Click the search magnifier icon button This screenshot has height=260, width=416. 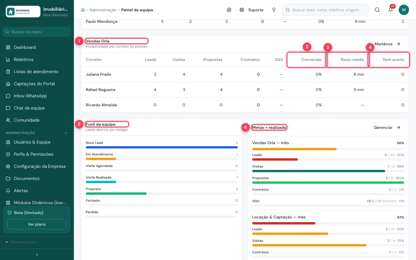coord(377,10)
